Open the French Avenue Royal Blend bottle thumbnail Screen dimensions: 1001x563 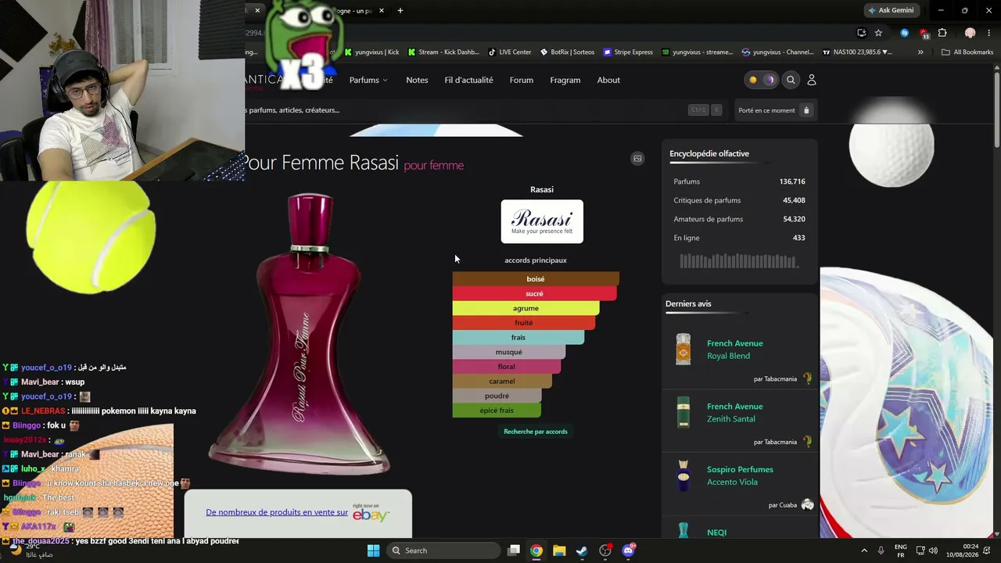click(683, 350)
